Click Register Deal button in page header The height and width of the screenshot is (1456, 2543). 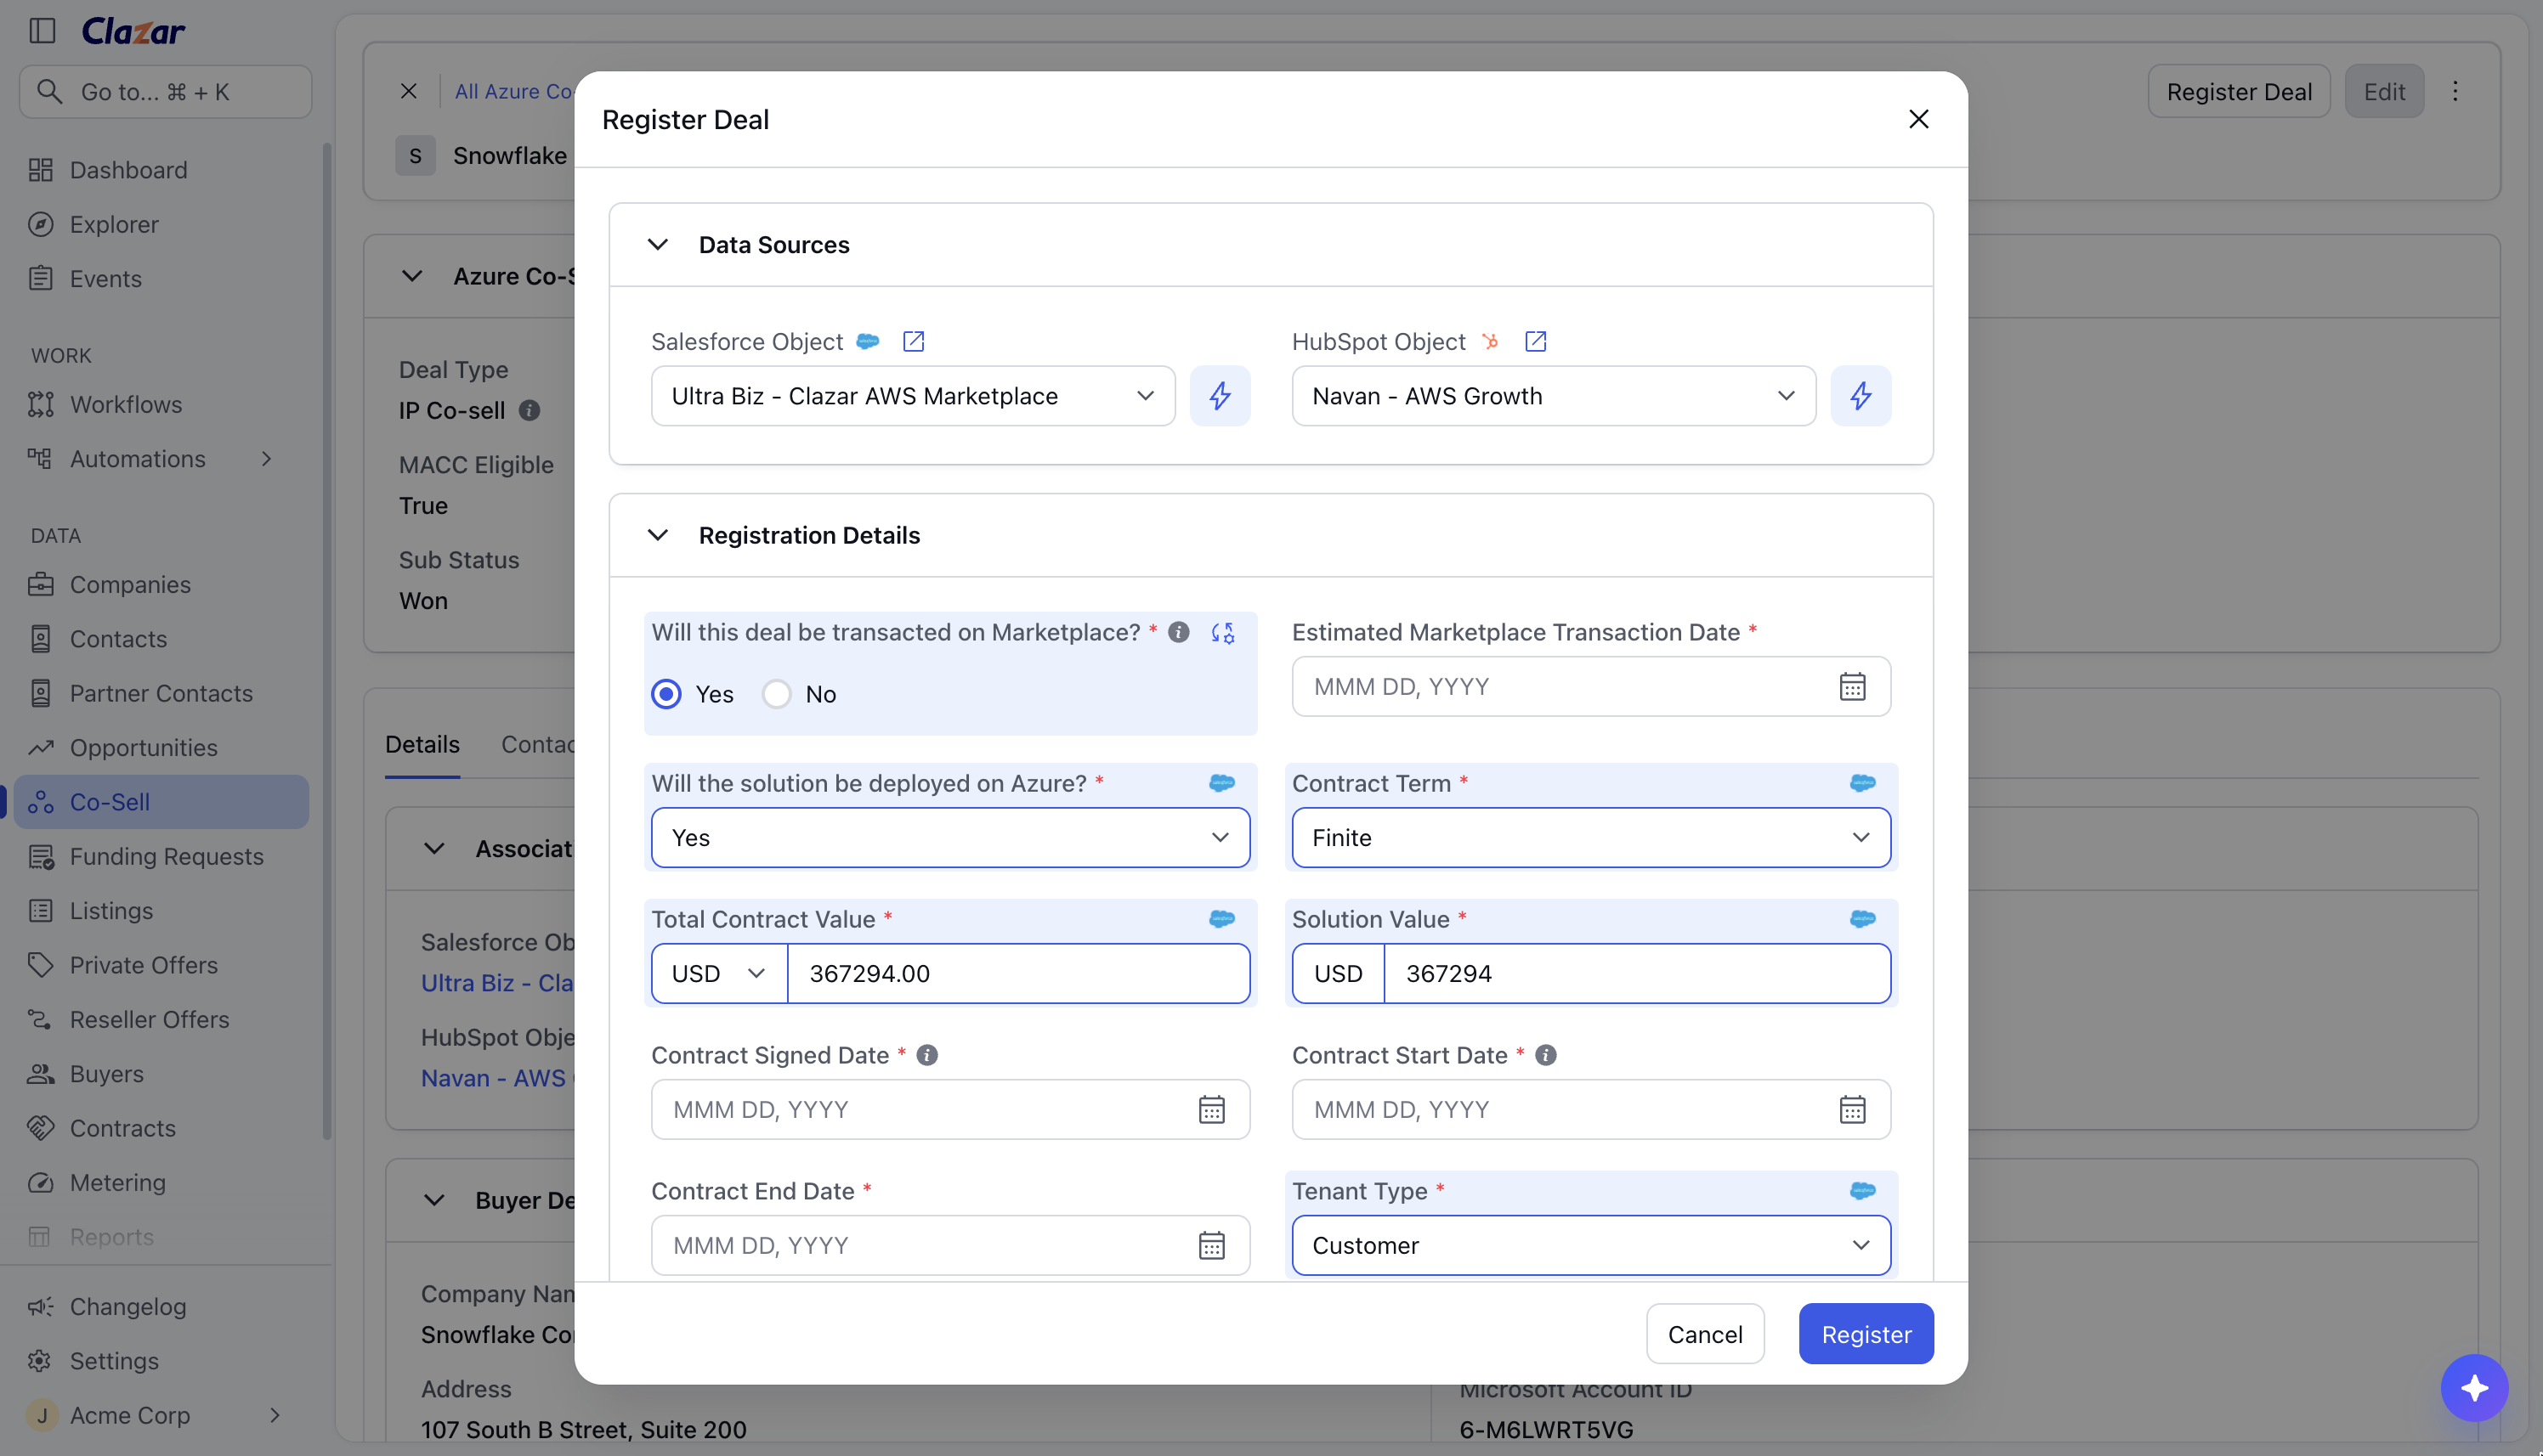[2238, 91]
